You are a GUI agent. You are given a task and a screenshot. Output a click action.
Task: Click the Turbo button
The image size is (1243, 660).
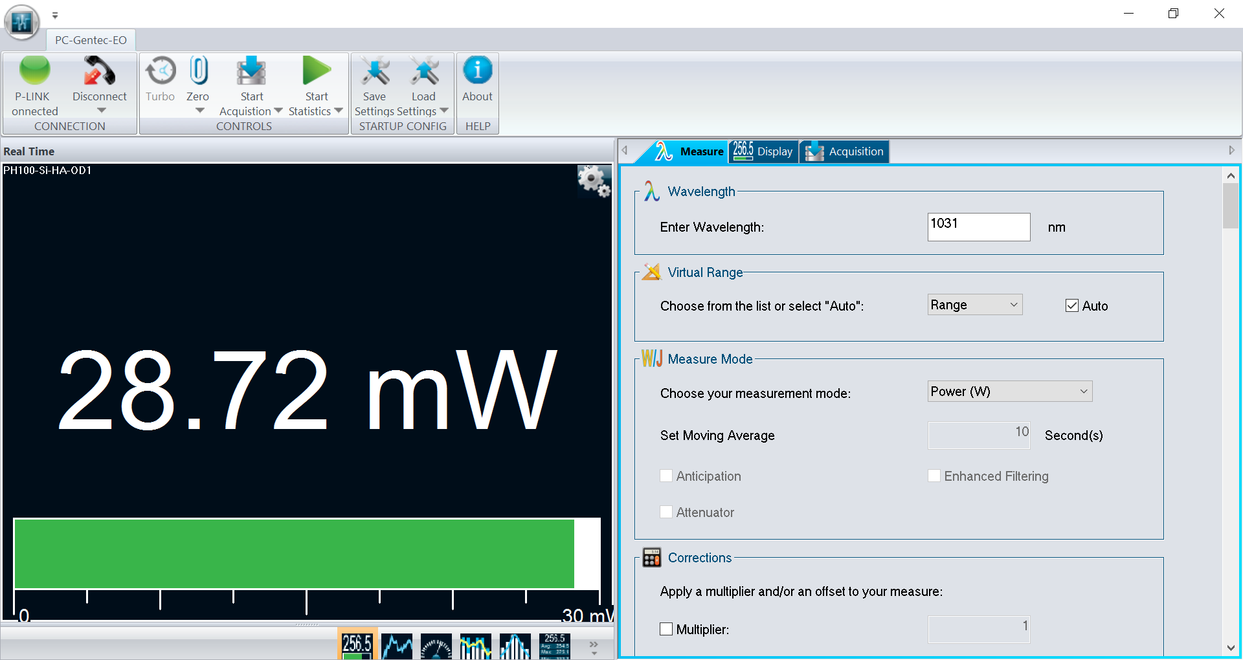click(x=160, y=71)
